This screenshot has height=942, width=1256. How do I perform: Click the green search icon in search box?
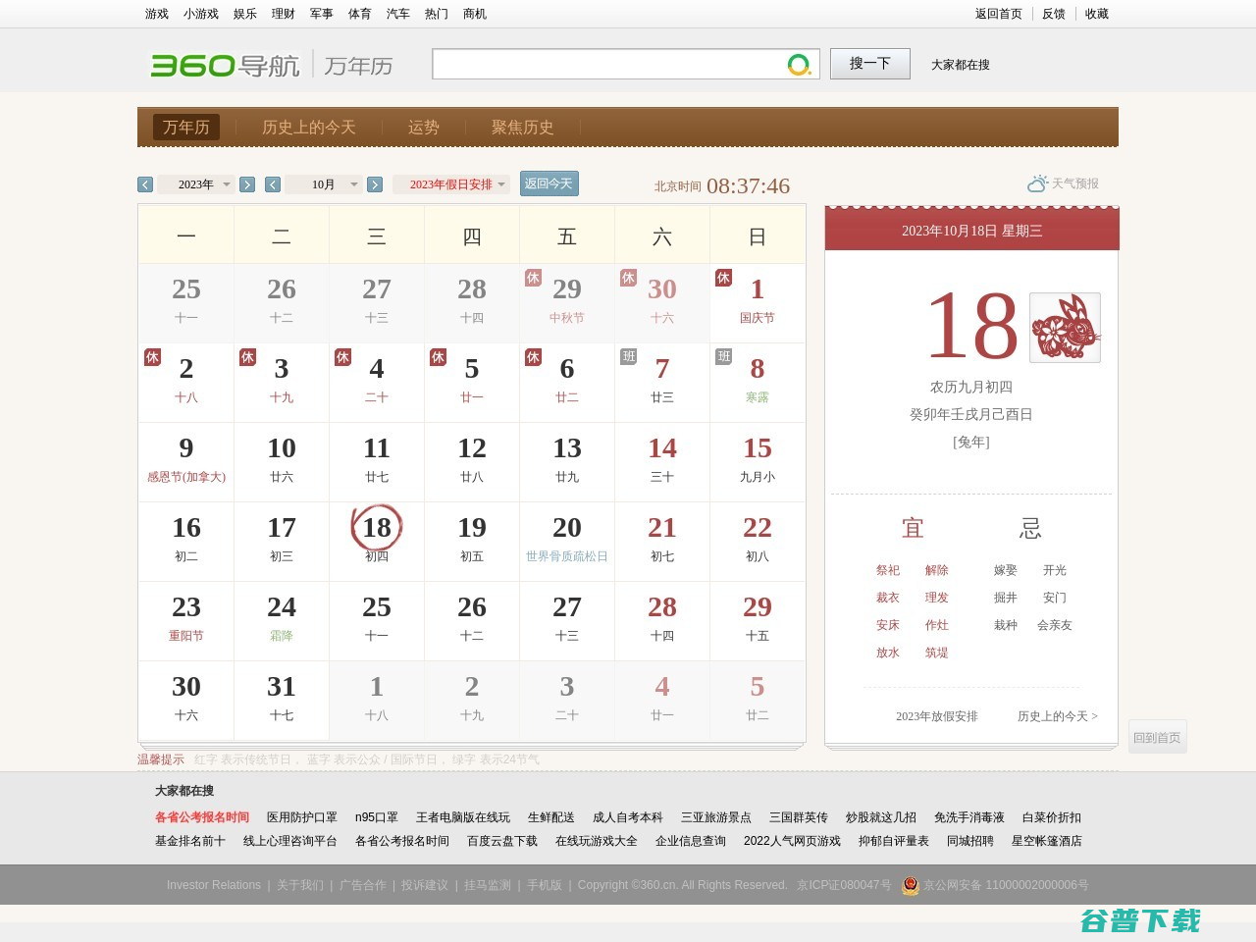800,65
